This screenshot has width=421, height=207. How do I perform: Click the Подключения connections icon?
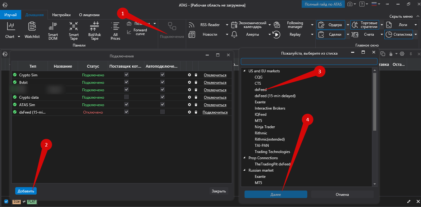[172, 26]
